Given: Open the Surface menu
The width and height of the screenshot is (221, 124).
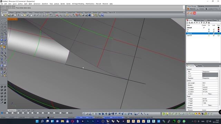Looking at the screenshot, I should [x=20, y=4].
